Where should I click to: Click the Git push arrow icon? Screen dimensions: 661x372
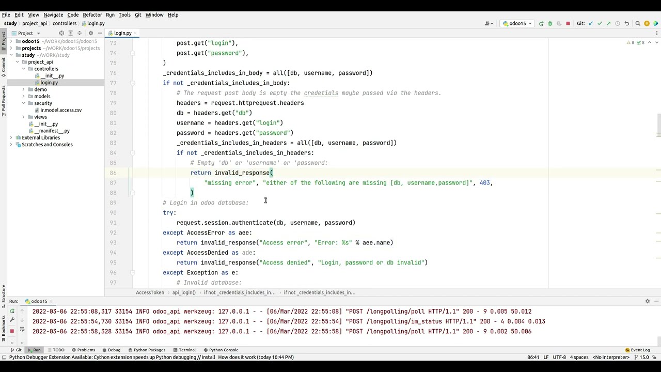point(608,23)
